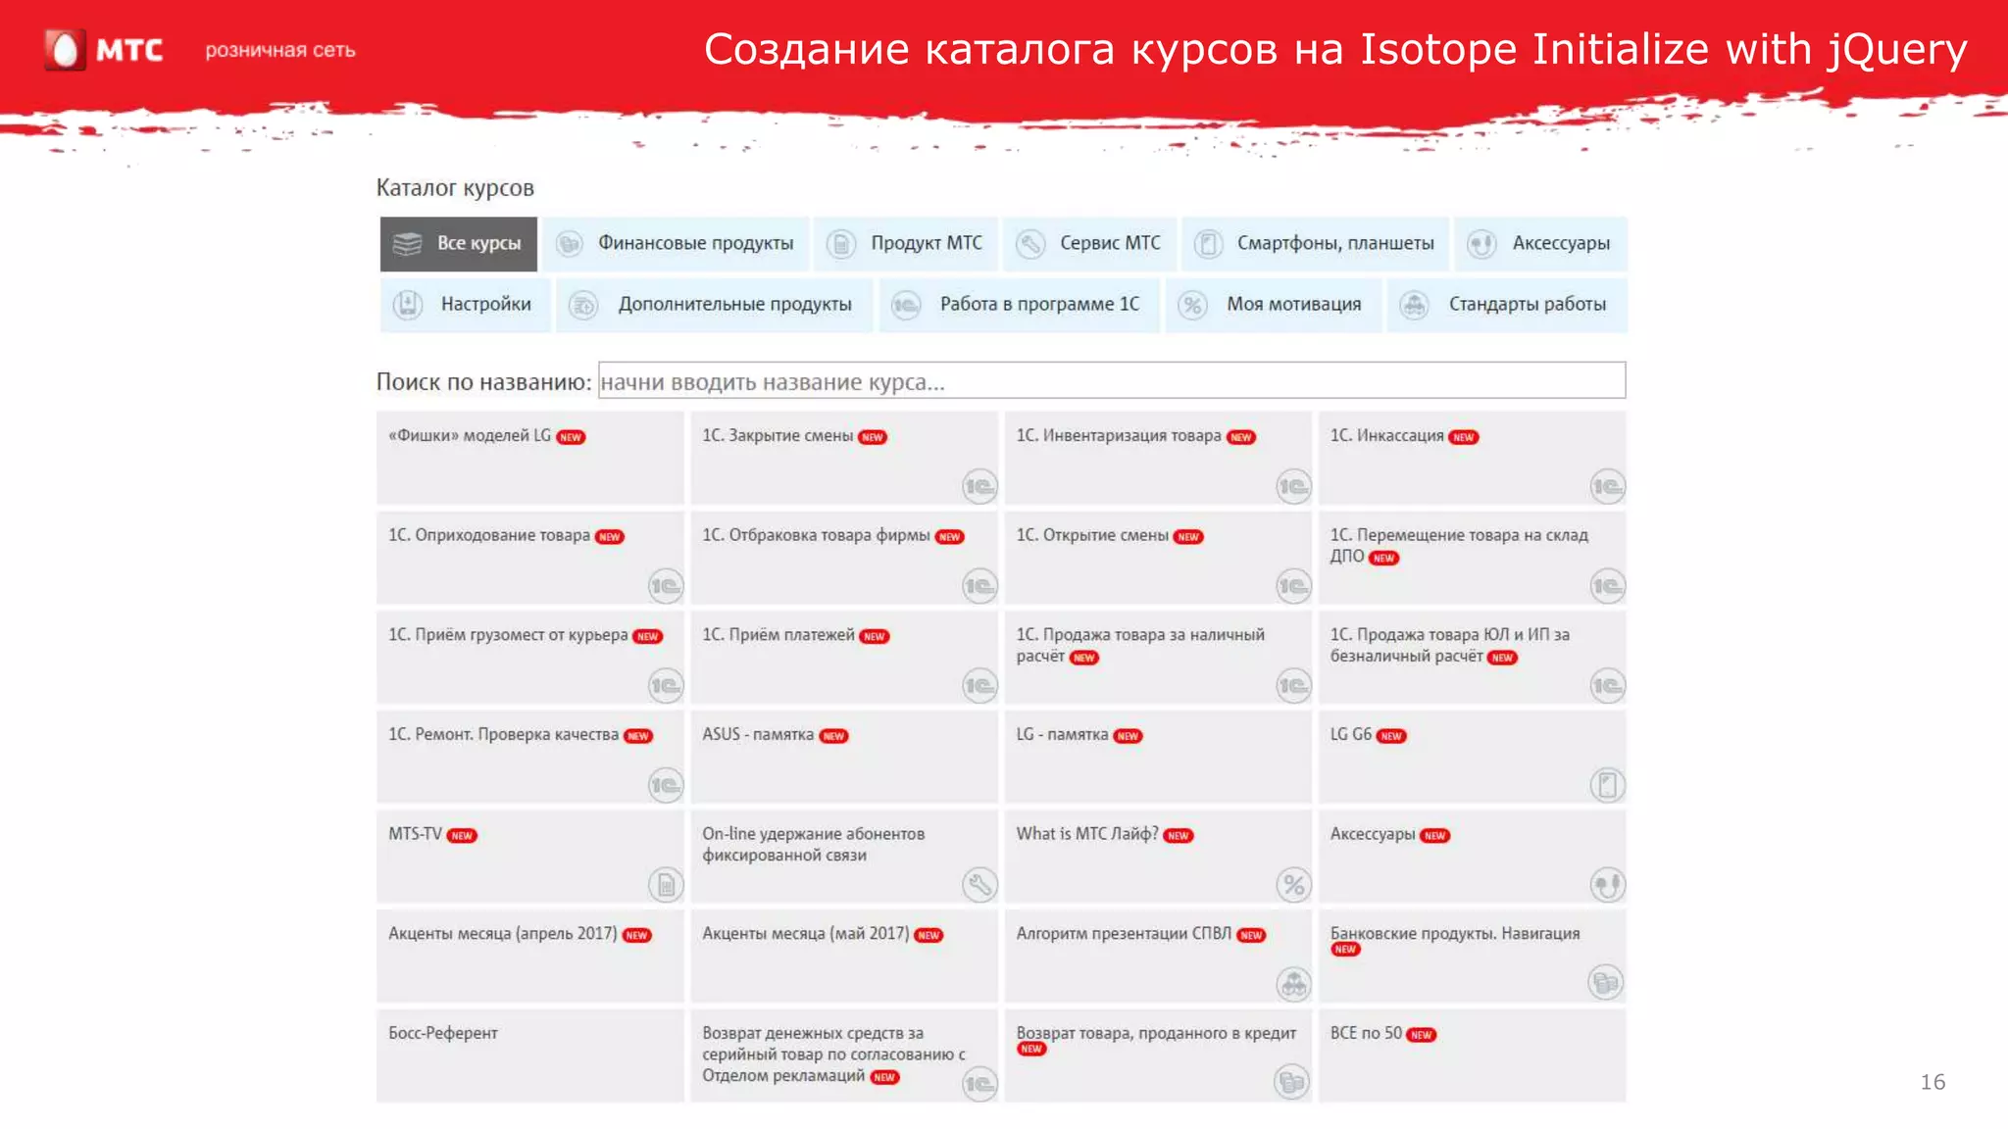Screen dimensions: 2008x1129
Task: Click 1C icon on Инвентаризация товара card
Action: click(1293, 486)
